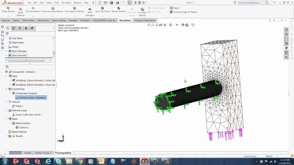Switch to the Sketch tab
This screenshot has height=165, width=294.
tap(16, 20)
